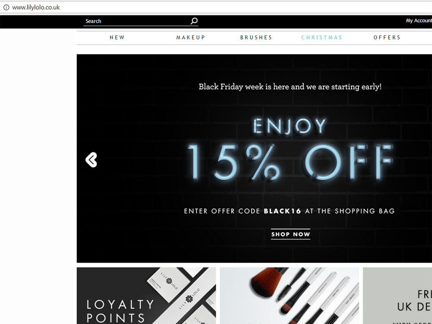432x324 pixels.
Task: Open the makeup brushes promo image
Action: point(289,295)
